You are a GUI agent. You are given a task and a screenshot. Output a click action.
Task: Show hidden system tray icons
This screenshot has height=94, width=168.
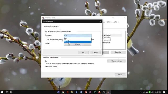coord(141,92)
